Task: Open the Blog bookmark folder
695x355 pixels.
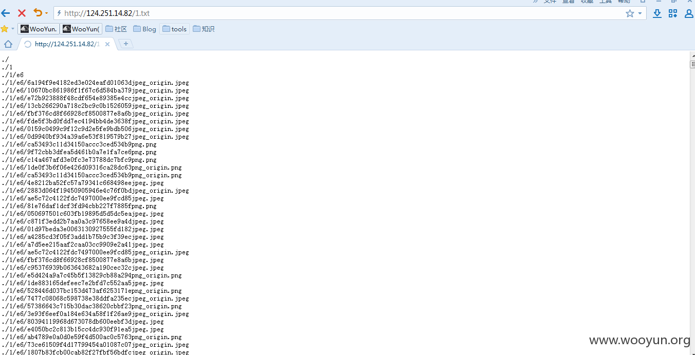Action: (x=144, y=29)
